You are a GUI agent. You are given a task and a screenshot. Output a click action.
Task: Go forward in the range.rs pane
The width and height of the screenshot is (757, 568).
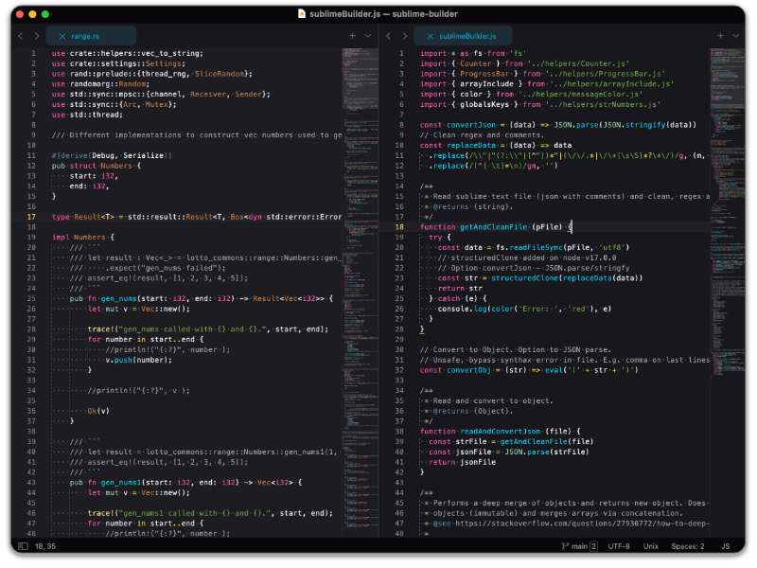37,36
